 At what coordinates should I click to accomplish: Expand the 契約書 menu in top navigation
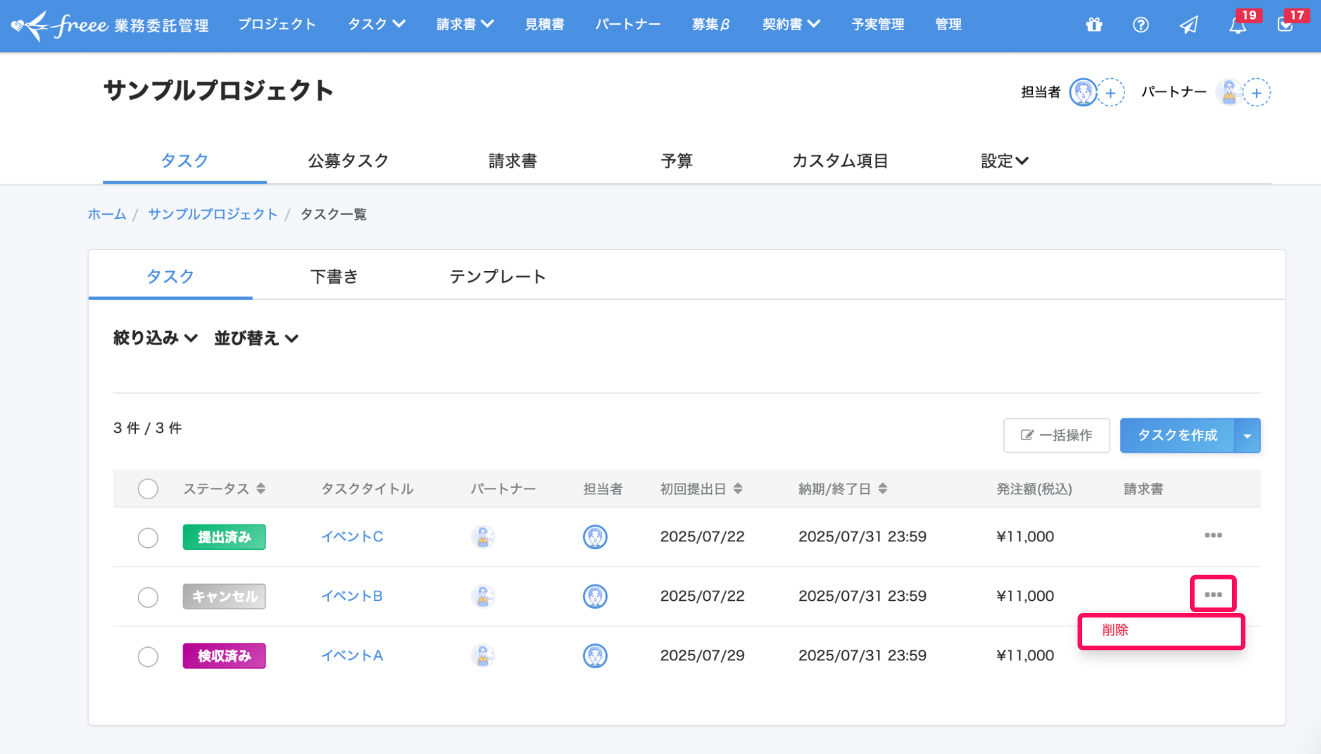pos(791,24)
